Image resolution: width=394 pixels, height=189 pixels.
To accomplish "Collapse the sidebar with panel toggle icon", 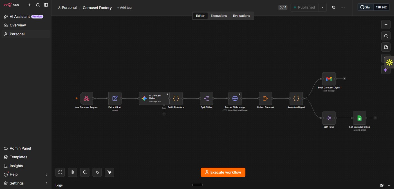I will click(46, 5).
